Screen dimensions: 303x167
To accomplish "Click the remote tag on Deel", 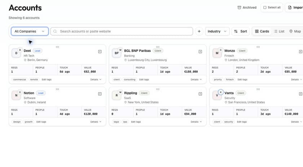I will click(34, 80).
